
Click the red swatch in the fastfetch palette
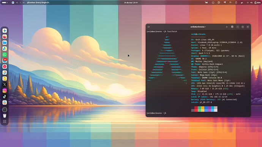click(196, 109)
